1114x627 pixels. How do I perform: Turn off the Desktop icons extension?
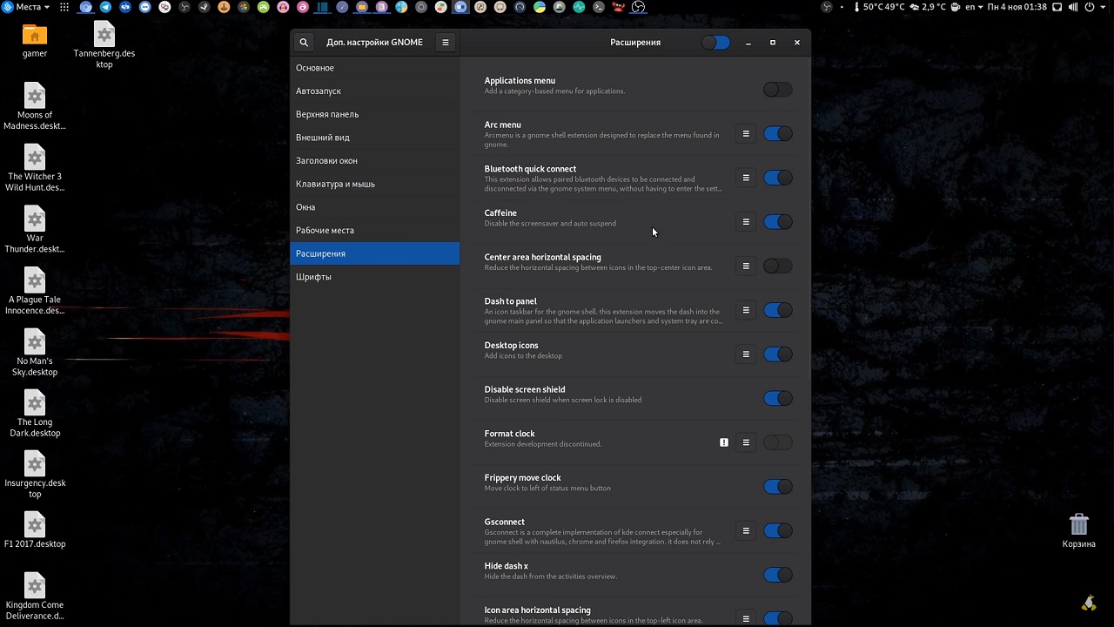click(777, 354)
